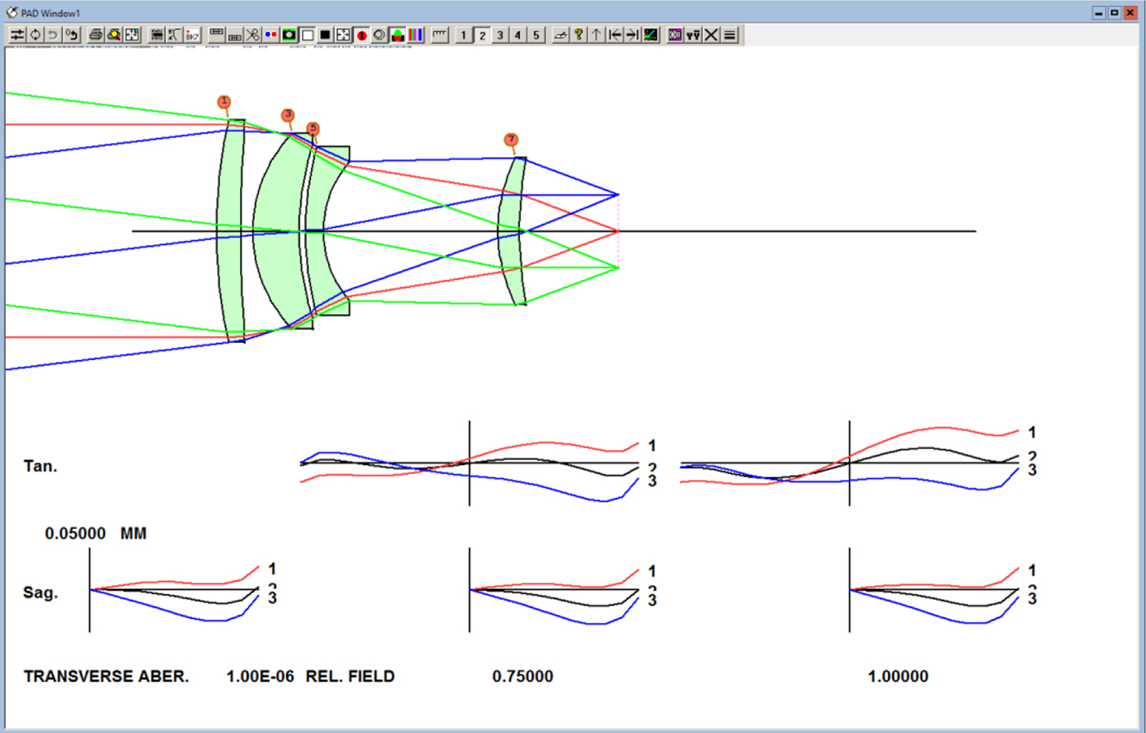Viewport: 1146px width, 733px height.
Task: Click the 0.75000 relative field value
Action: (522, 677)
